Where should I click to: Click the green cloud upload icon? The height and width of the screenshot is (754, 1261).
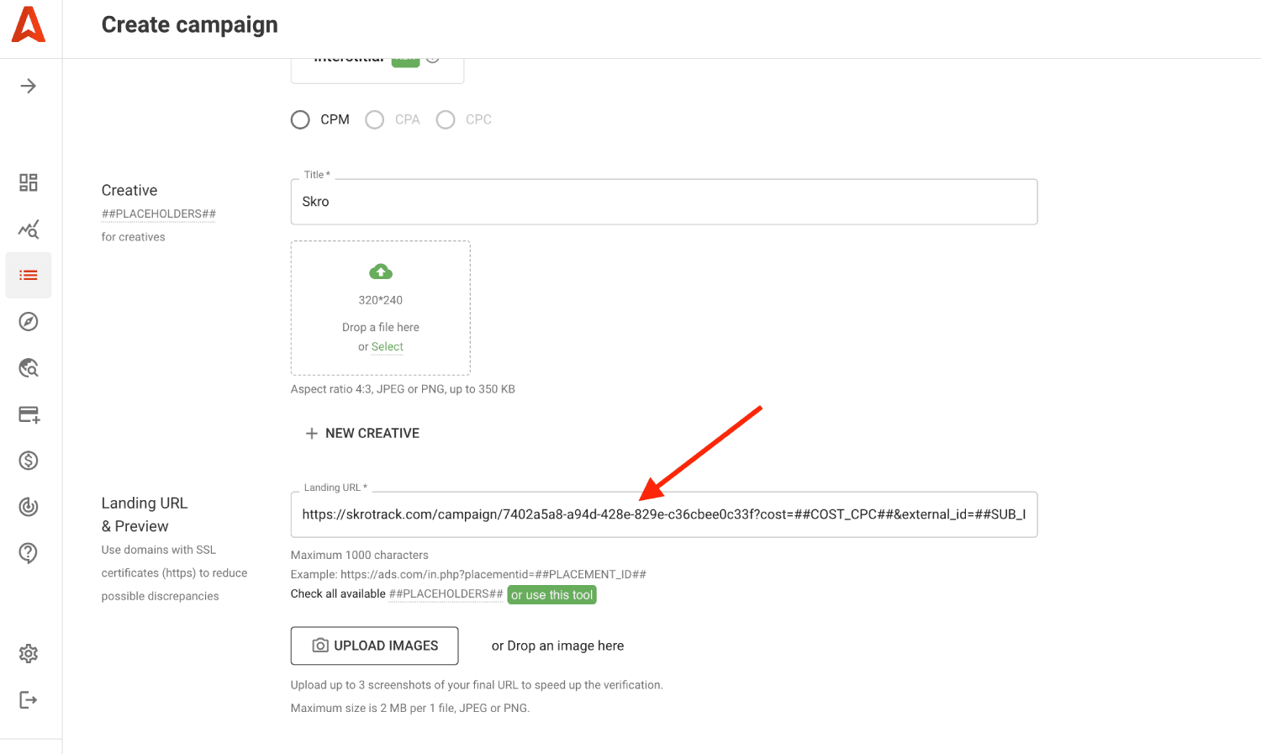click(381, 272)
